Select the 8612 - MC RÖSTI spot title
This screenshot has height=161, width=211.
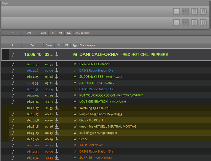[x=91, y=120]
